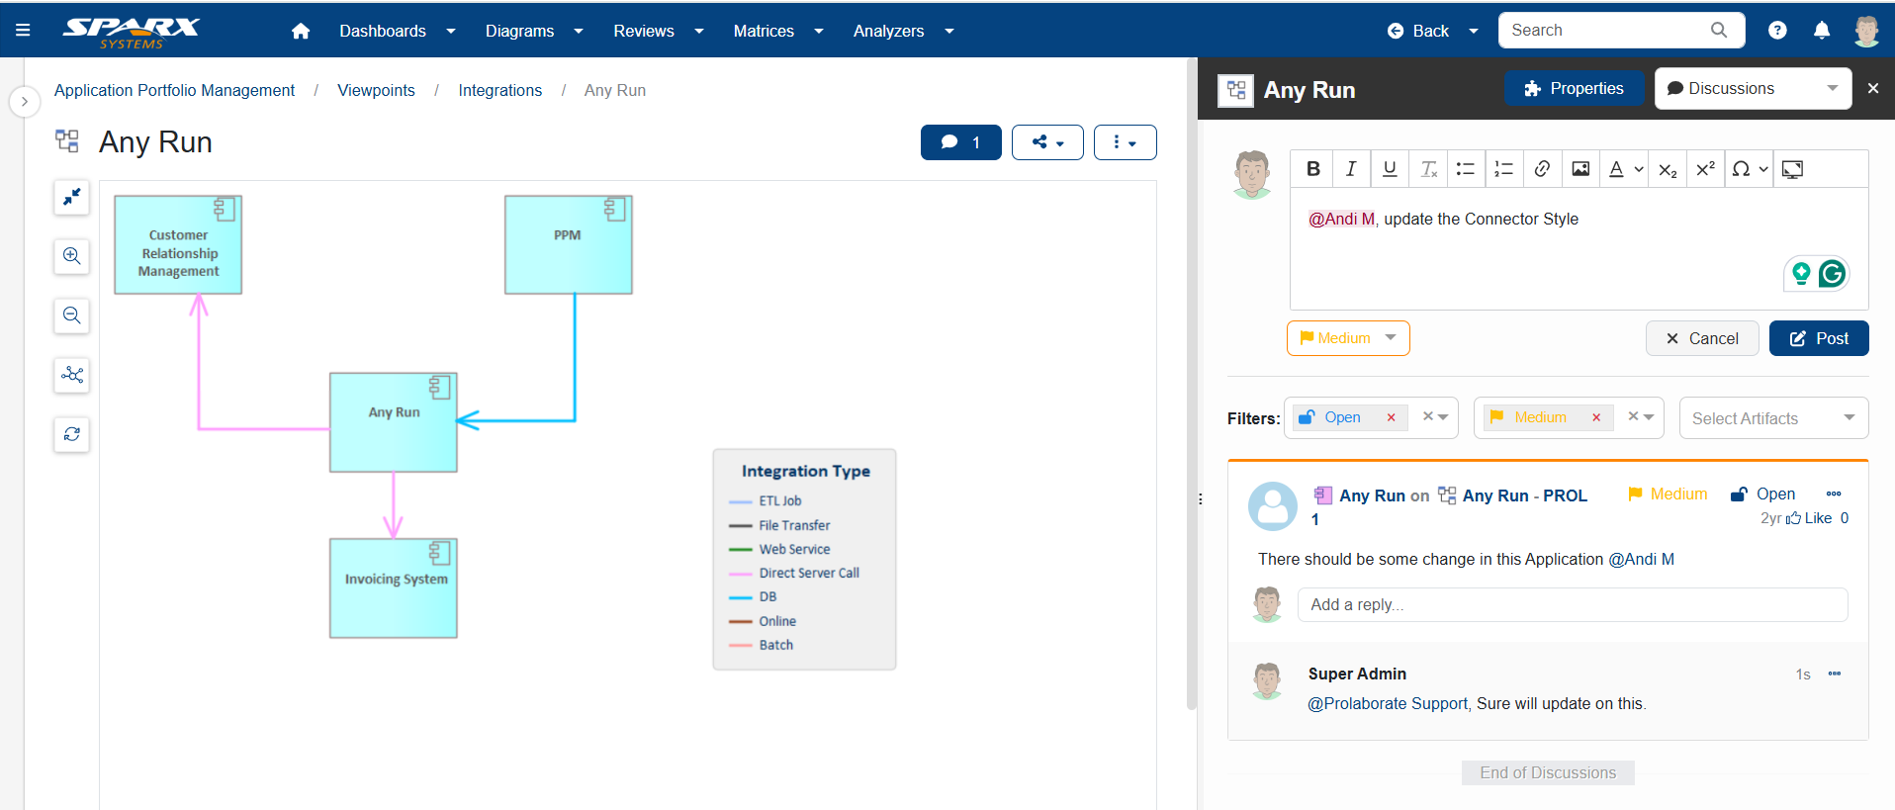Exit fullscreen diagram view icon
The height and width of the screenshot is (810, 1895).
coord(72,197)
